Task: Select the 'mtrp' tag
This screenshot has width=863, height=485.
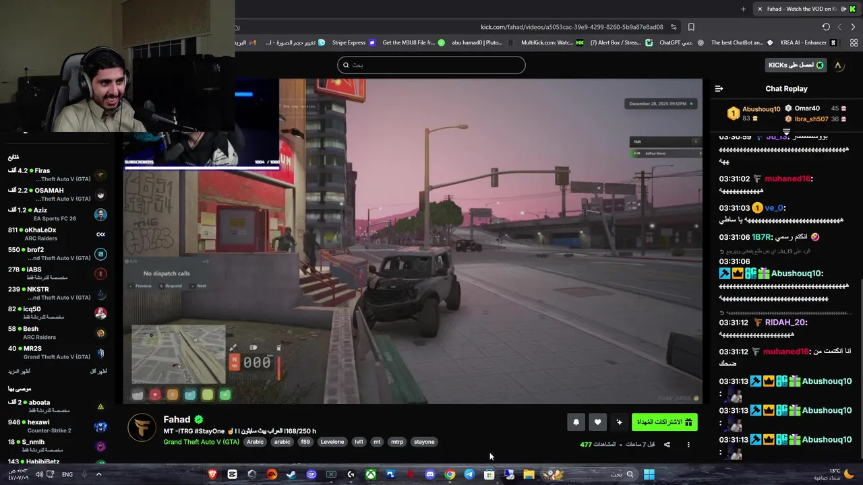Action: tap(397, 442)
